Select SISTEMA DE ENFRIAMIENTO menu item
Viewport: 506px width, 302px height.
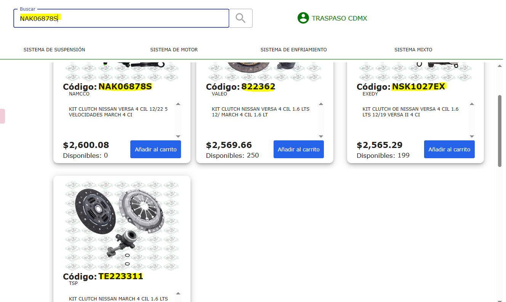pyautogui.click(x=293, y=50)
